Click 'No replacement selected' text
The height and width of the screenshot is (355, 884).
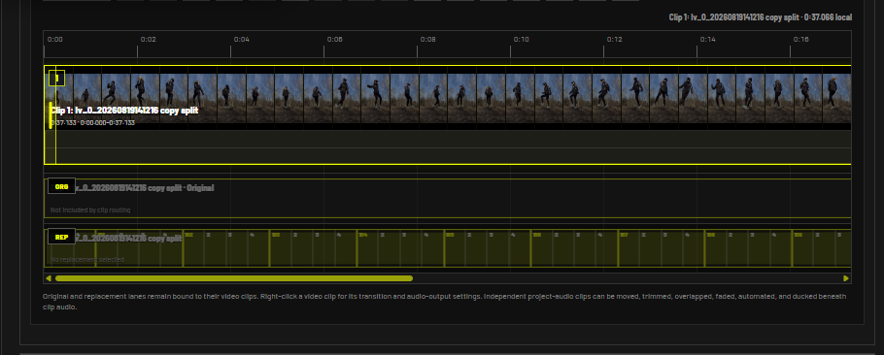coord(86,259)
